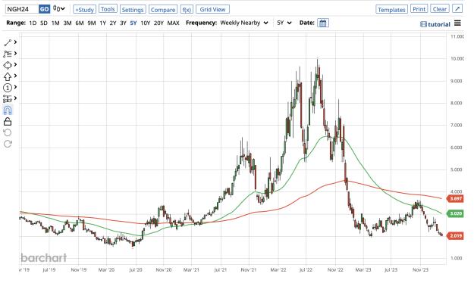Open the tutorial link
The image size is (474, 283).
435,24
